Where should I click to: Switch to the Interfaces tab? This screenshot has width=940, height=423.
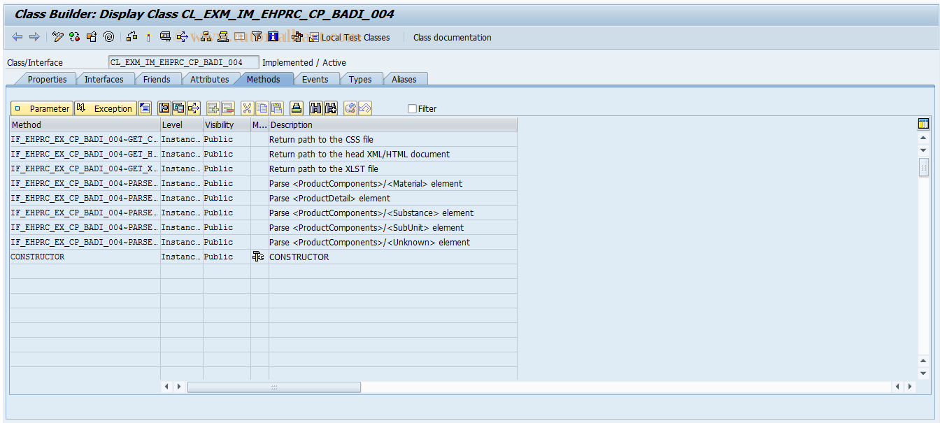[x=104, y=79]
